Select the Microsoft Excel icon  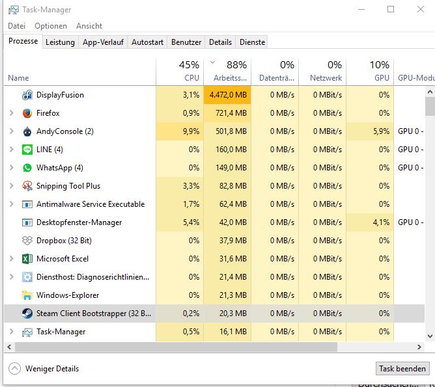tap(27, 259)
